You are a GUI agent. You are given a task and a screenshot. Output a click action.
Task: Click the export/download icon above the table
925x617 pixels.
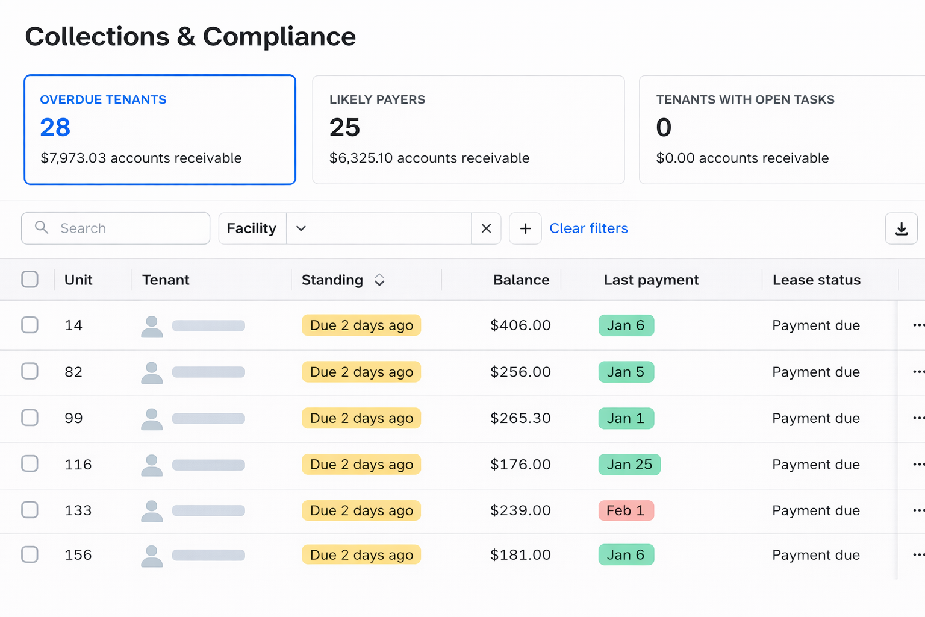click(901, 228)
